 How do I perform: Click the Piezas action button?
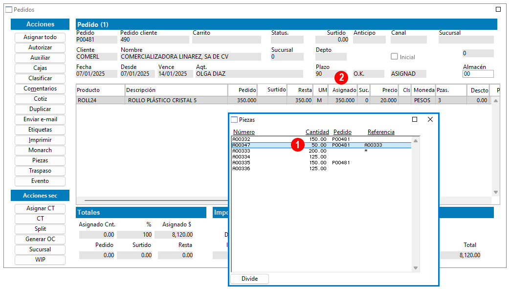pyautogui.click(x=40, y=160)
